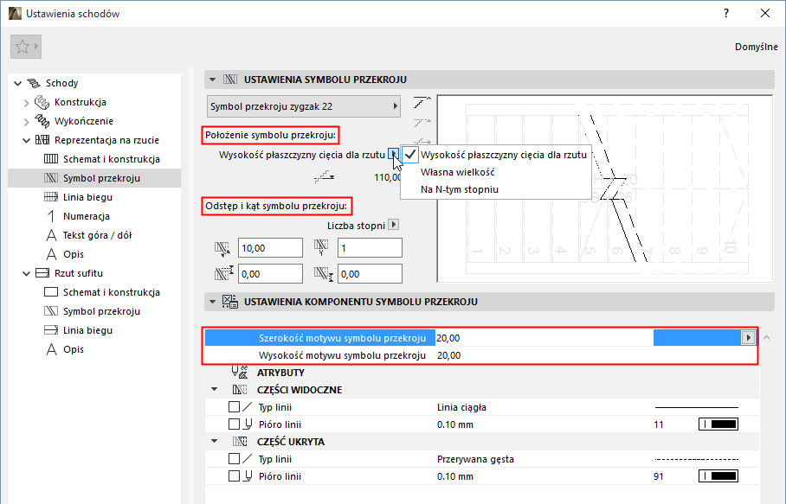Click the stair height icon beside 110,00
The image size is (786, 504).
(325, 176)
